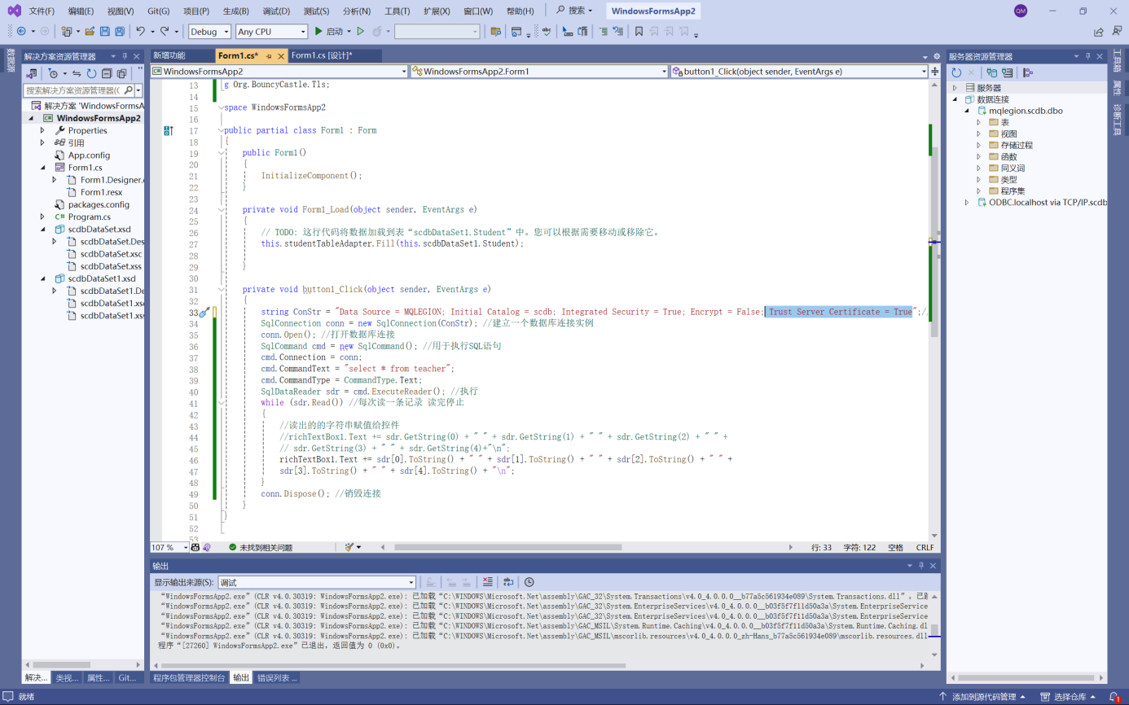Expand the 表 tables folder
This screenshot has height=705, width=1129.
979,122
